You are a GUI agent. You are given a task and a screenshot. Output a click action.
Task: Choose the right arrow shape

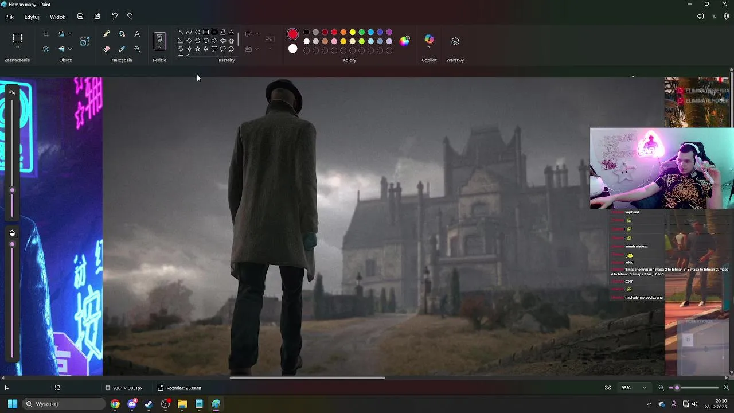point(214,41)
